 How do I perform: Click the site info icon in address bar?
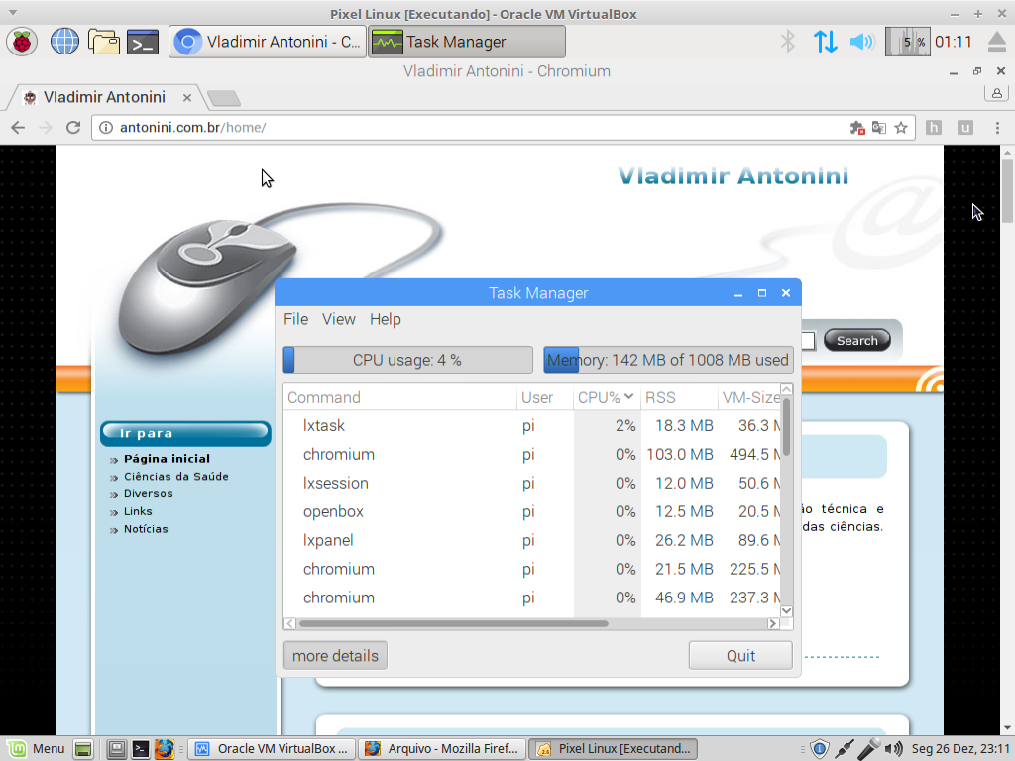point(105,128)
